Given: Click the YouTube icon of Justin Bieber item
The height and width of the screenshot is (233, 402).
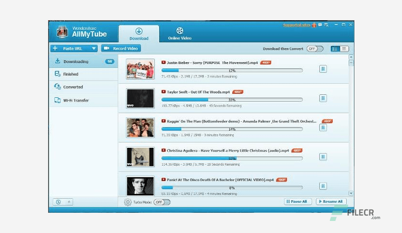Looking at the screenshot, I should click(x=163, y=63).
